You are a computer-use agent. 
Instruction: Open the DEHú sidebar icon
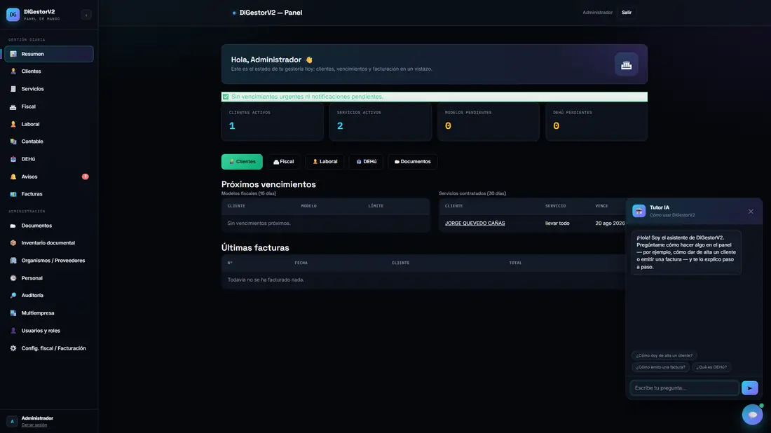13,159
